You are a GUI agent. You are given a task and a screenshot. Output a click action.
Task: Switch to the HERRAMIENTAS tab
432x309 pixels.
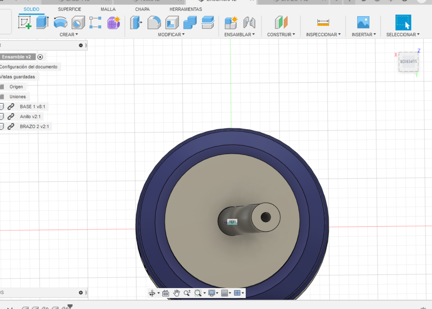click(186, 9)
